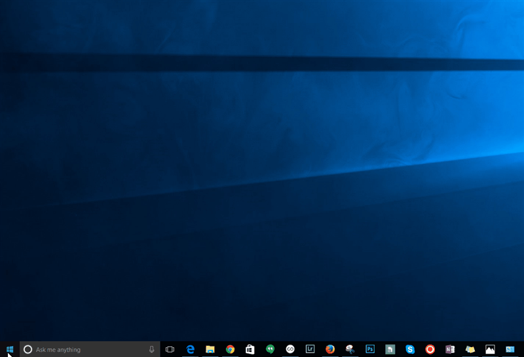The width and height of the screenshot is (524, 357).
Task: Open the green Hangouts chat icon
Action: coord(270,349)
